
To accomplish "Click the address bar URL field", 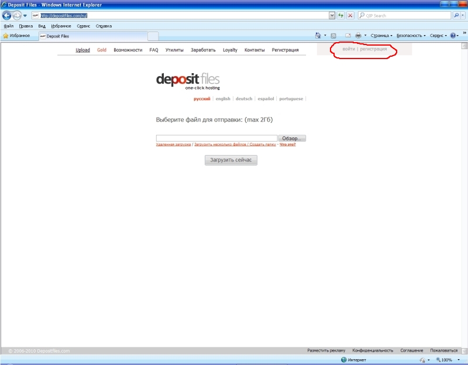I will (x=180, y=16).
